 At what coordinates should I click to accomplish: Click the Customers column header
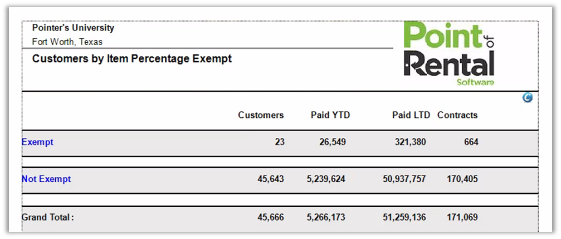coord(261,116)
